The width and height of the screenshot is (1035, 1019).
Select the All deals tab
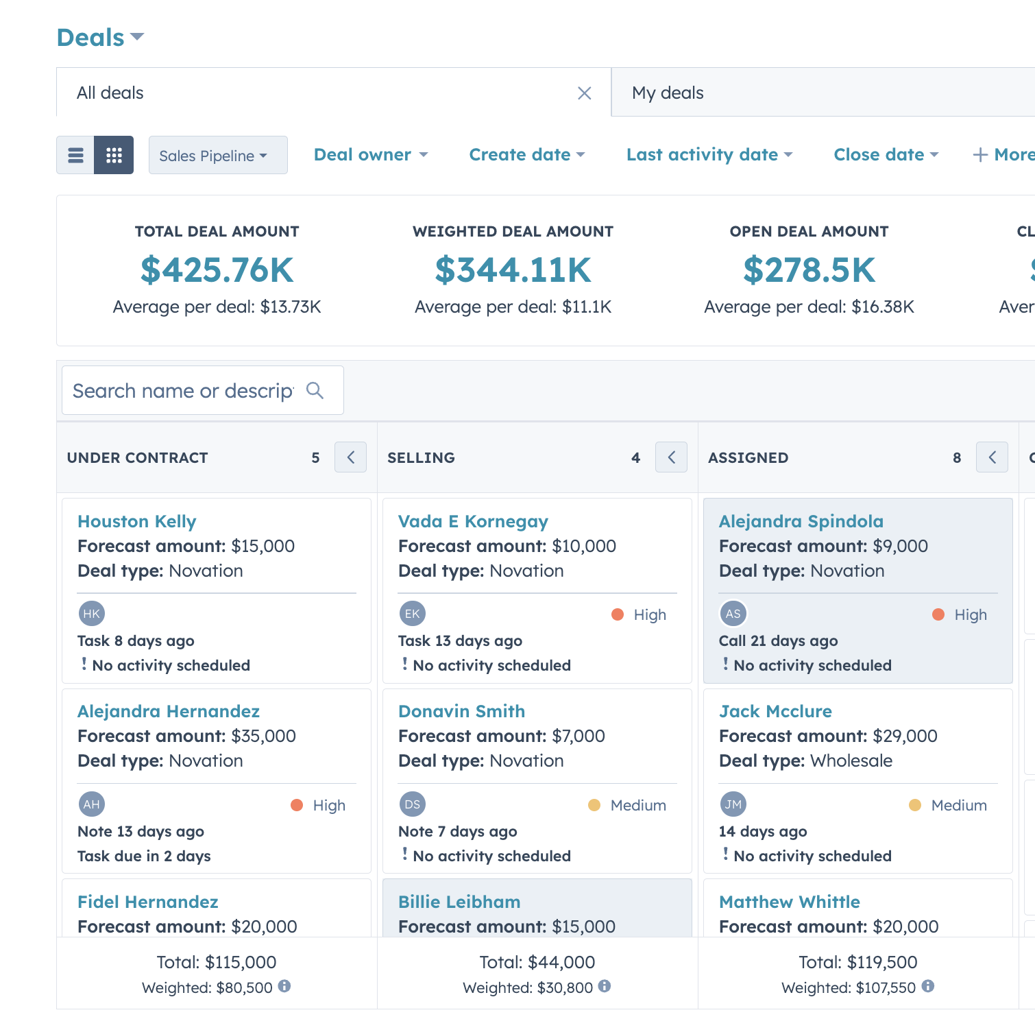110,93
